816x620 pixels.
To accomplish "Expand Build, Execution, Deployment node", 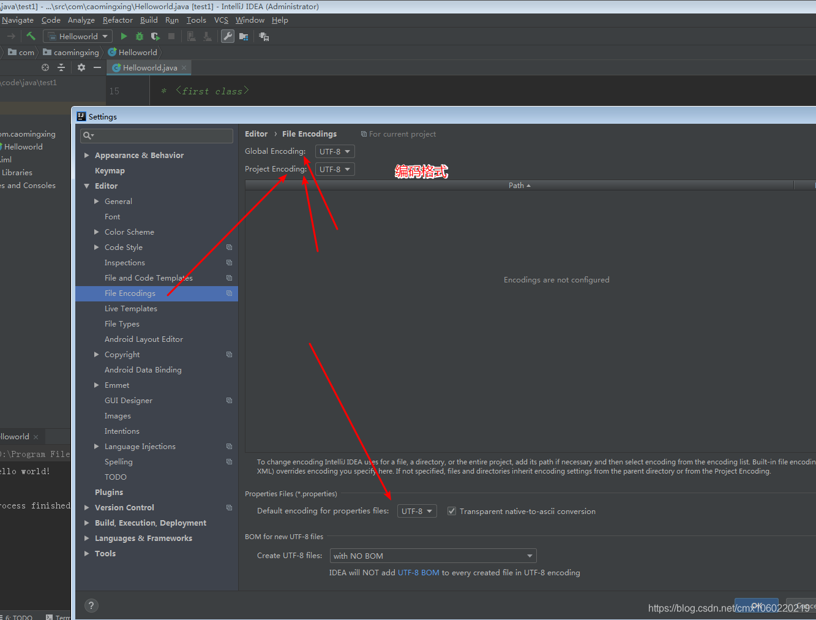I will [87, 523].
